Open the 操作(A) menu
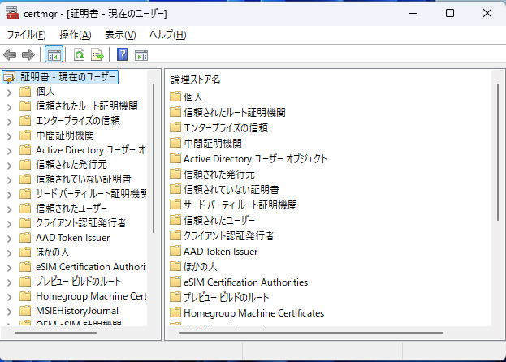This screenshot has height=362, width=506. pyautogui.click(x=76, y=34)
